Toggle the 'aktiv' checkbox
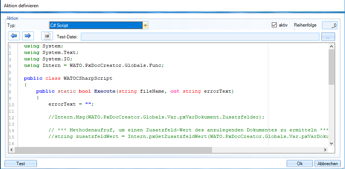Image resolution: width=345 pixels, height=169 pixels. 274,25
